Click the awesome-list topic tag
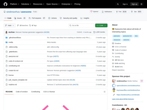 pyautogui.click(x=127, y=36)
